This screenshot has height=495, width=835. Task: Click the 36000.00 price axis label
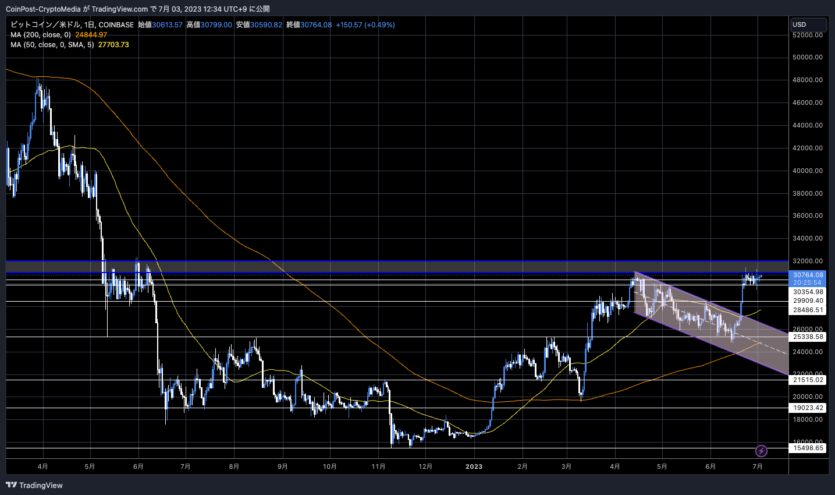click(x=808, y=215)
